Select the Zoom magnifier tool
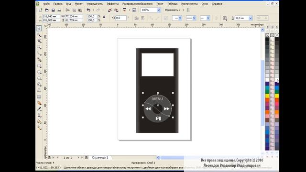 [39, 47]
